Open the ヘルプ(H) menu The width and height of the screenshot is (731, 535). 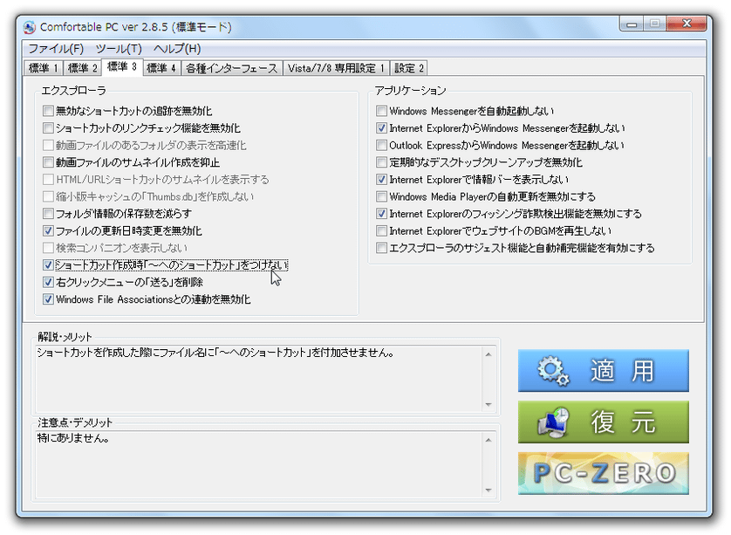177,49
